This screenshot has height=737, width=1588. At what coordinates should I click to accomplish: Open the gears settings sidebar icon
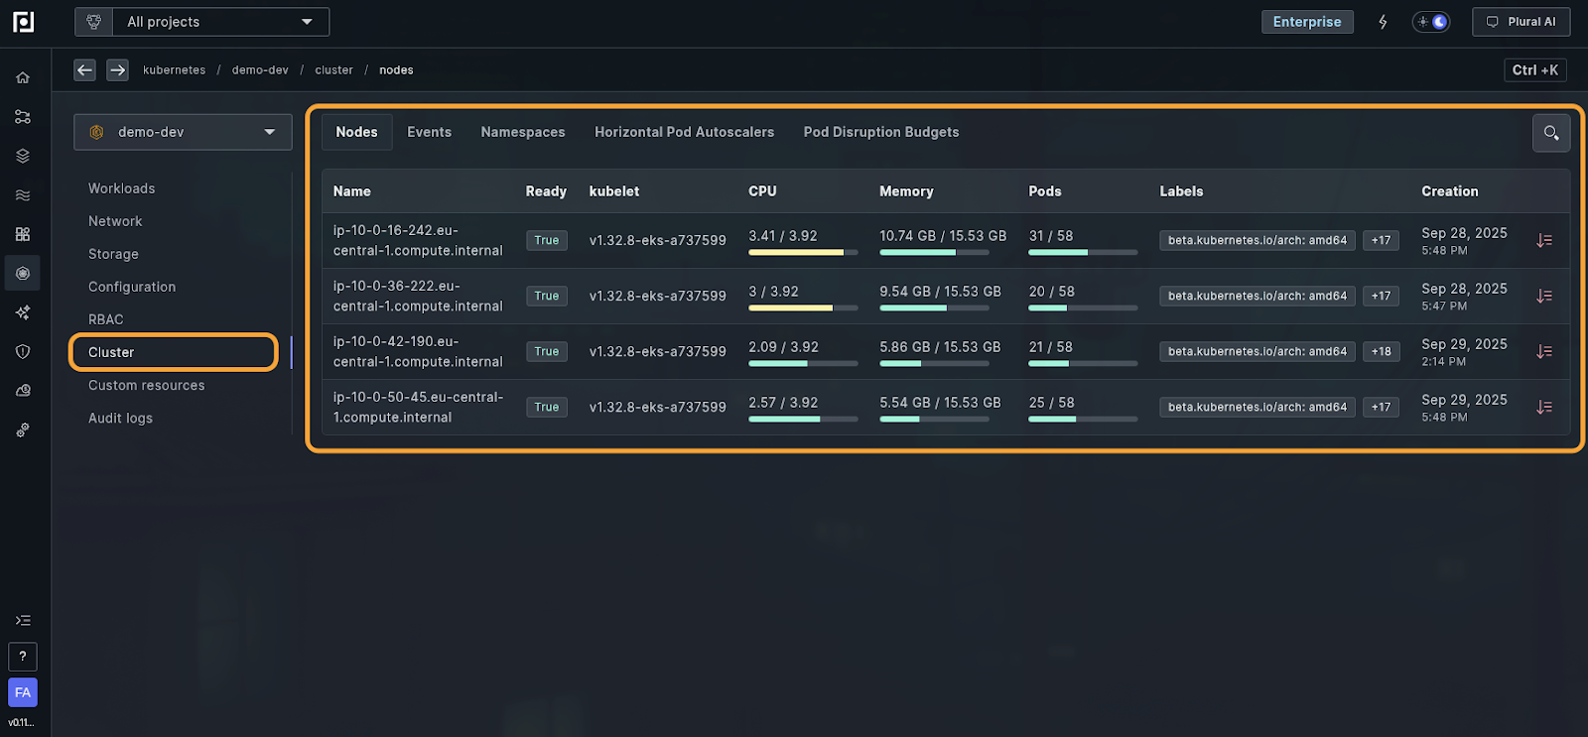click(23, 430)
